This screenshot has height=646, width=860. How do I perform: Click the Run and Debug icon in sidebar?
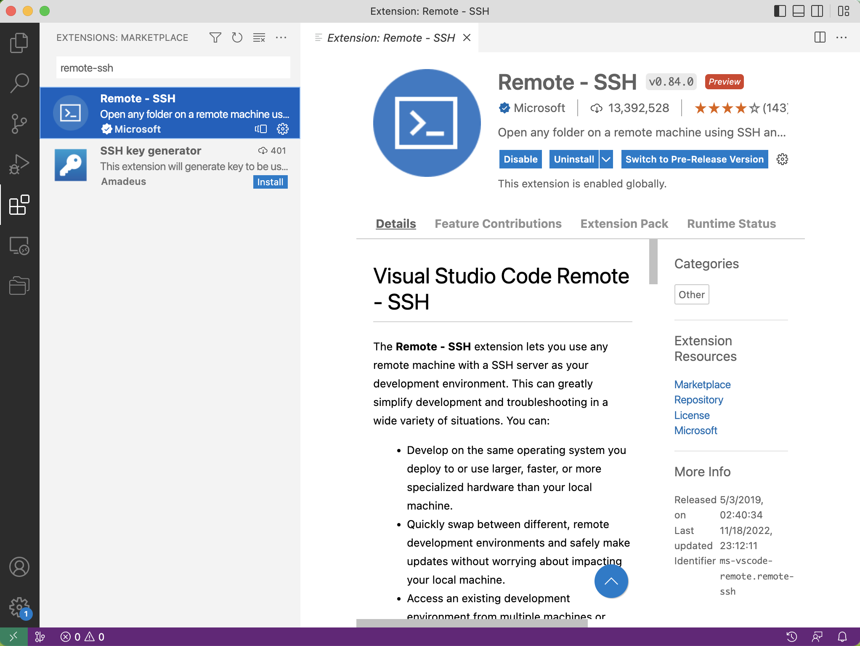(18, 163)
